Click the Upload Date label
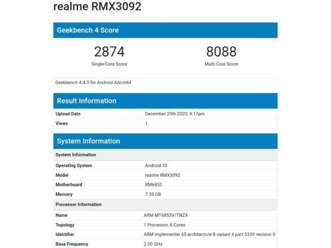The width and height of the screenshot is (331, 248). tap(68, 114)
